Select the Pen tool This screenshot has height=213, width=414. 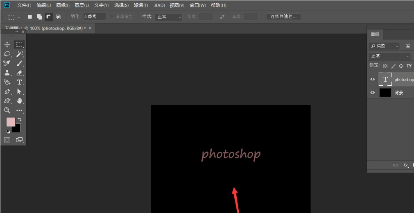[x=7, y=91]
